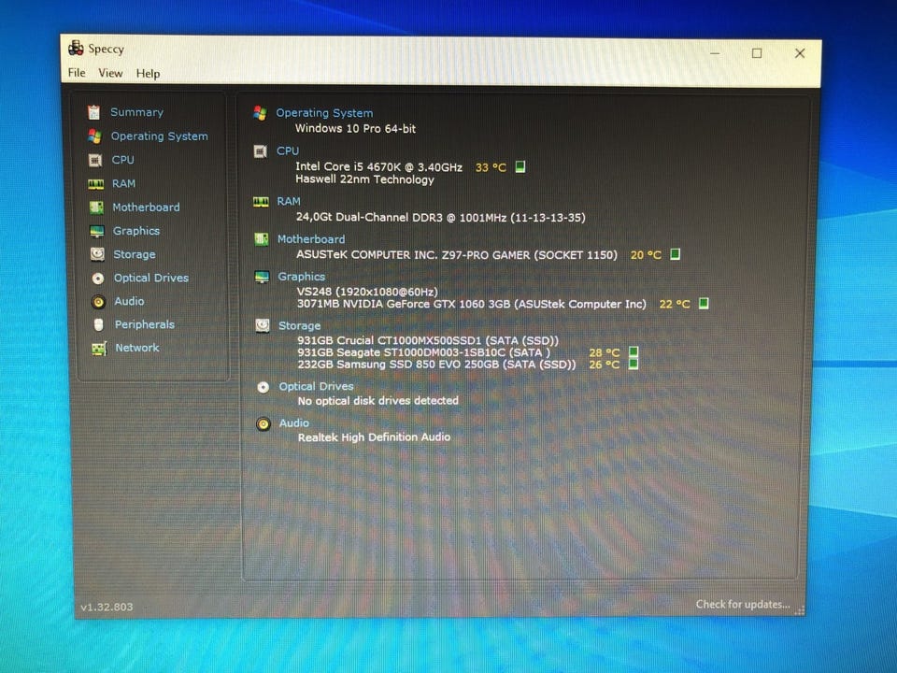Click the Windows flag icon beside Operating System heading
This screenshot has width=897, height=673.
pyautogui.click(x=261, y=113)
